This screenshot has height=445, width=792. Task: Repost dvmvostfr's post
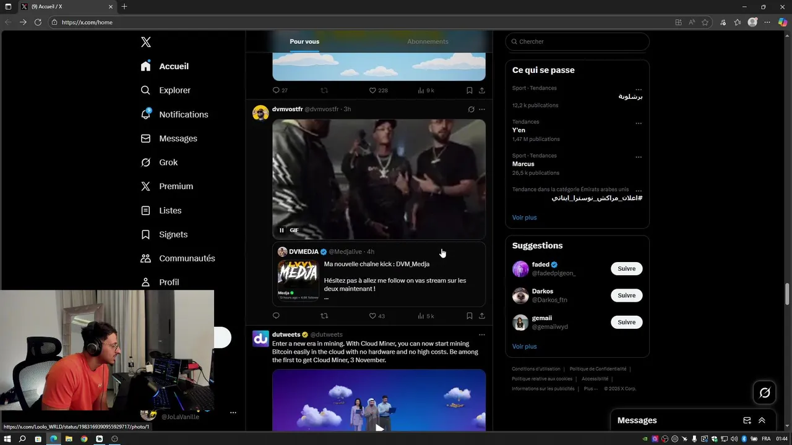tap(324, 316)
